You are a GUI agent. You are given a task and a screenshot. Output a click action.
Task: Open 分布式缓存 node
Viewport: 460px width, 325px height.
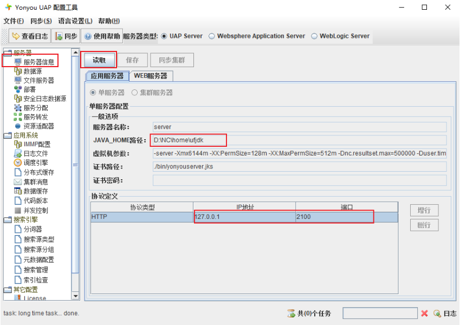point(34,172)
